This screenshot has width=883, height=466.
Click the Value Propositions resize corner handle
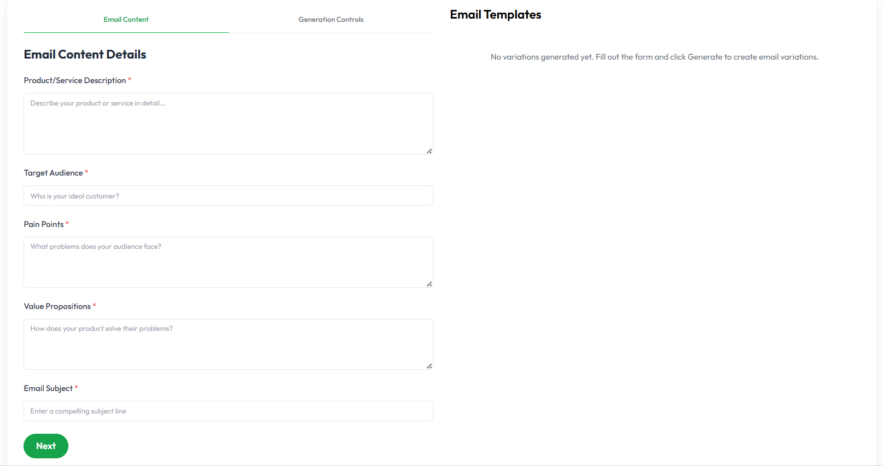coord(429,366)
